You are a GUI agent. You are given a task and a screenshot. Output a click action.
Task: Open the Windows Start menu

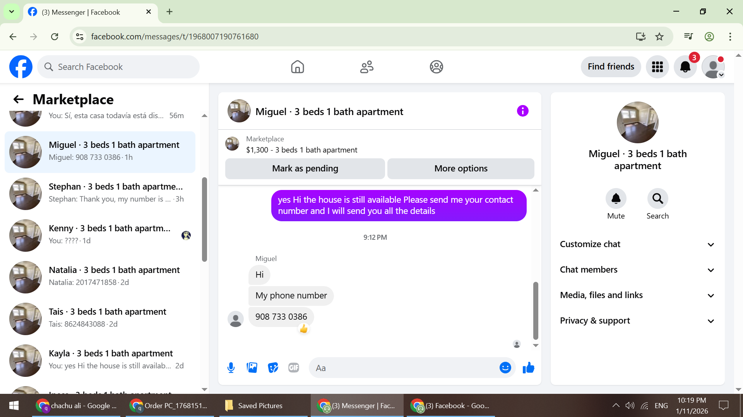coord(14,405)
